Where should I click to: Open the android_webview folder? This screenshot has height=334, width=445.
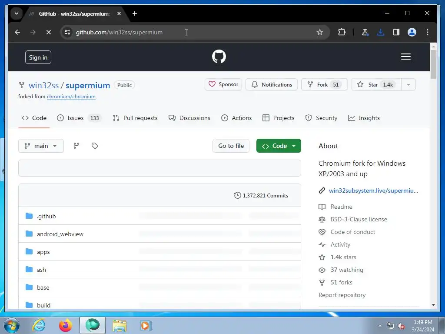click(60, 234)
